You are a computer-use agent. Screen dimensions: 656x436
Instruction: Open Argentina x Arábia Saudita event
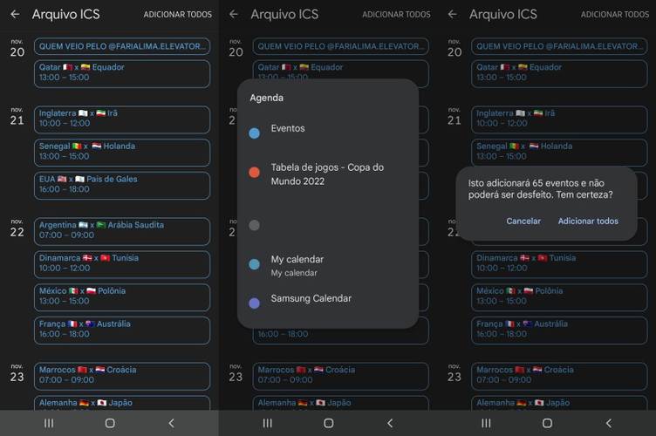122,231
